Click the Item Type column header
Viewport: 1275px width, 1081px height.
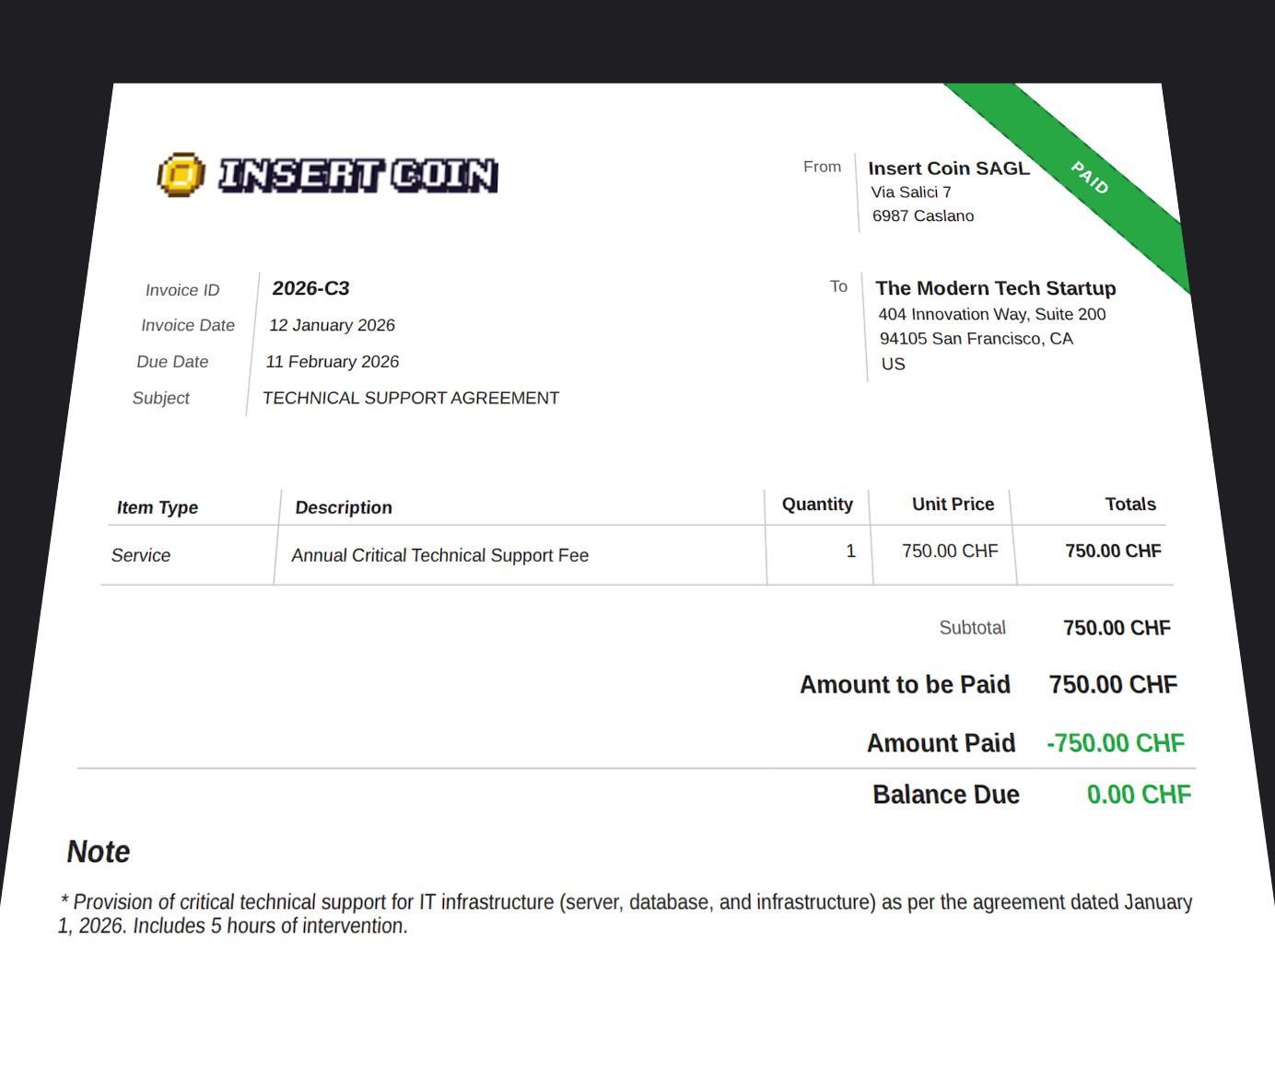click(158, 507)
